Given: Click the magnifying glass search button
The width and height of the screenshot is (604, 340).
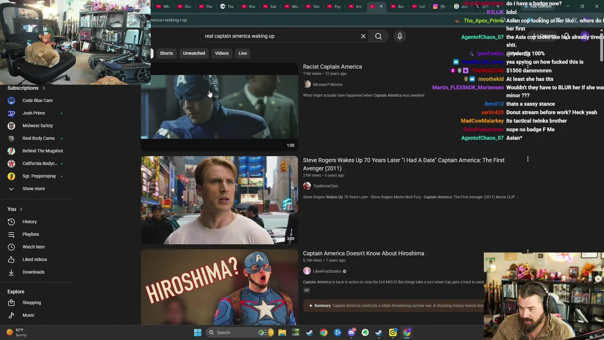Looking at the screenshot, I should point(378,36).
